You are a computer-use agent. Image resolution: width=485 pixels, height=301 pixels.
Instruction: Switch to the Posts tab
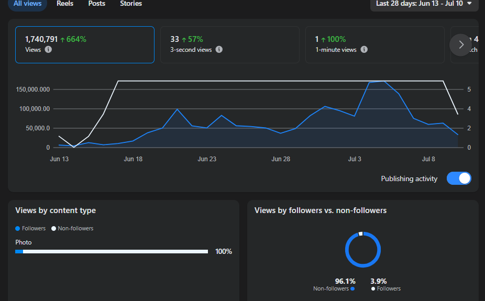click(x=97, y=4)
